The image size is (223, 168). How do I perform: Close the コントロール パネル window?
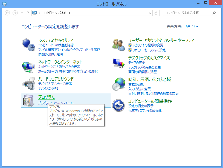pyautogui.click(x=216, y=2)
